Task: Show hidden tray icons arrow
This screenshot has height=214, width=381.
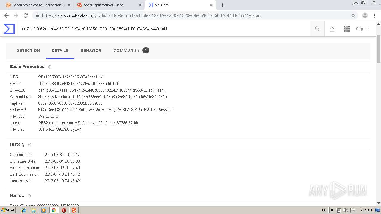Action: [332, 210]
